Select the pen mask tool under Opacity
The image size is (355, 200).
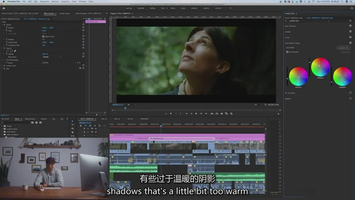[15, 51]
